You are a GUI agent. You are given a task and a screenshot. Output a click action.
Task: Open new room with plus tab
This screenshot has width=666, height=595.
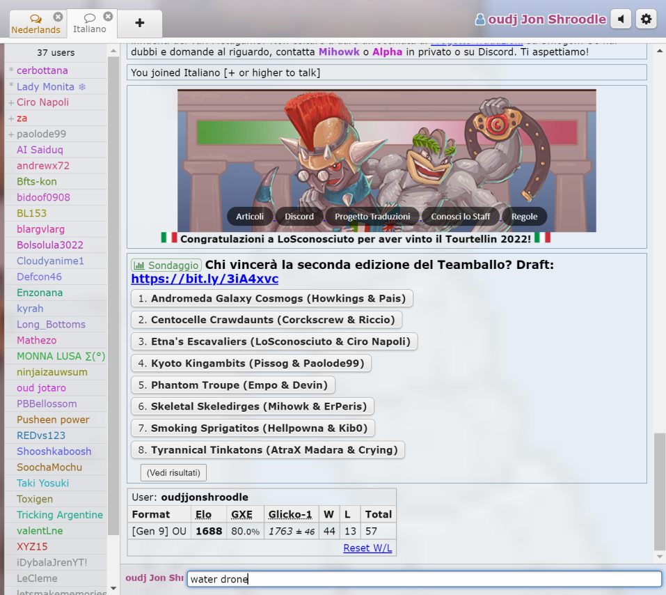tap(139, 23)
